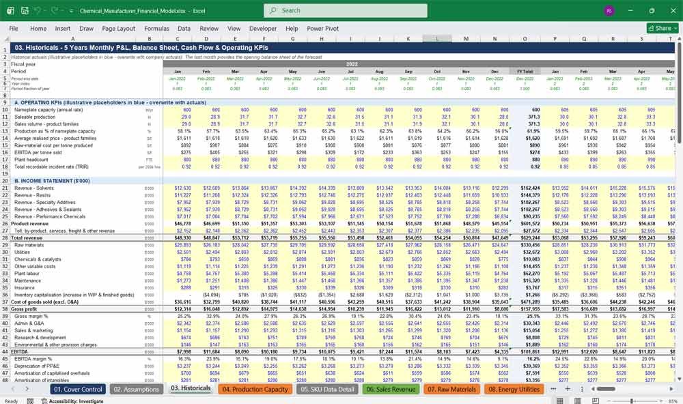Screen dimensions: 683x404
Task: Open the View ribbon tab
Action: (x=234, y=28)
